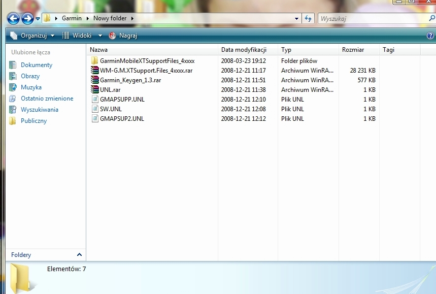
Task: Select SW.UNL file name
Action: click(x=111, y=109)
